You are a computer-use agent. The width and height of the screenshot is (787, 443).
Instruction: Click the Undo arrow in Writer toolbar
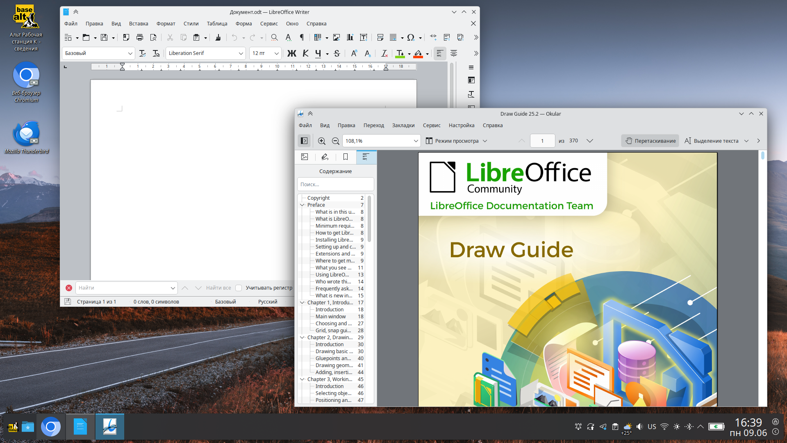pos(234,37)
